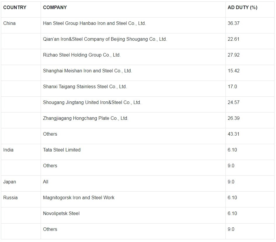Select Novolipetsk Steel company cell
The image size is (276, 242).
tap(61, 214)
